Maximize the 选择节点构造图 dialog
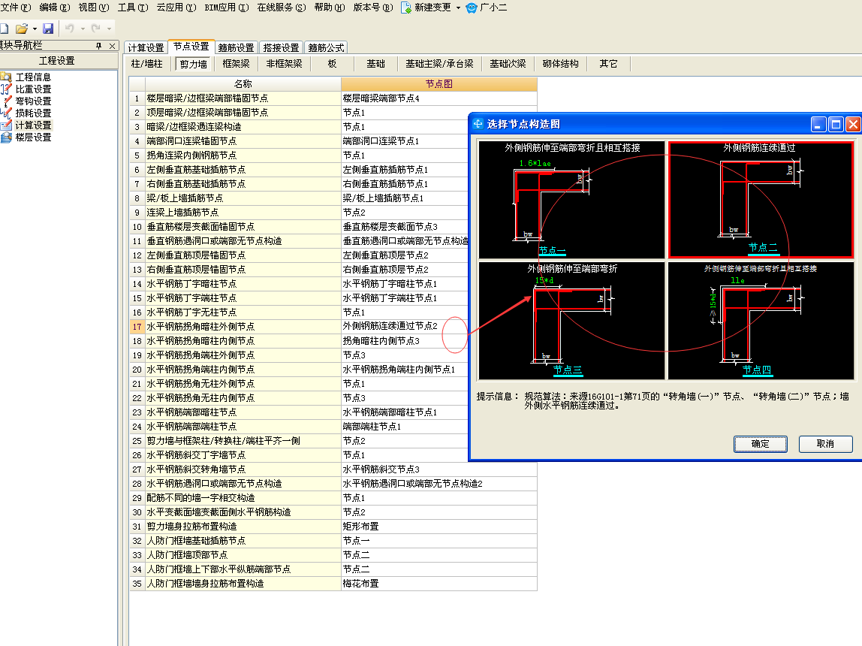Viewport: 862px width, 646px height. click(x=836, y=124)
